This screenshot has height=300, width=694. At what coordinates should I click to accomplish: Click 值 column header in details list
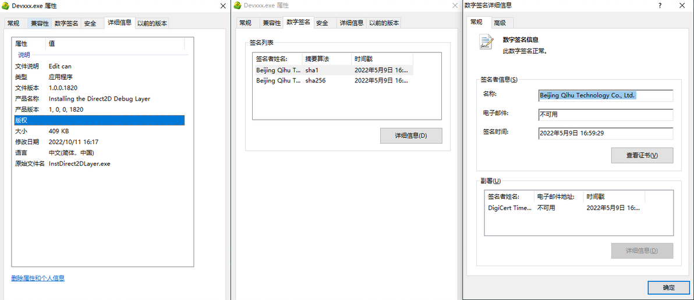pos(115,44)
